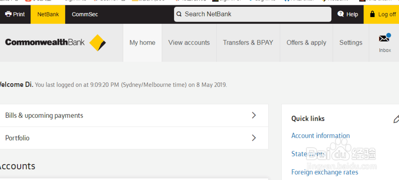Open the Offers & apply menu

(x=306, y=43)
